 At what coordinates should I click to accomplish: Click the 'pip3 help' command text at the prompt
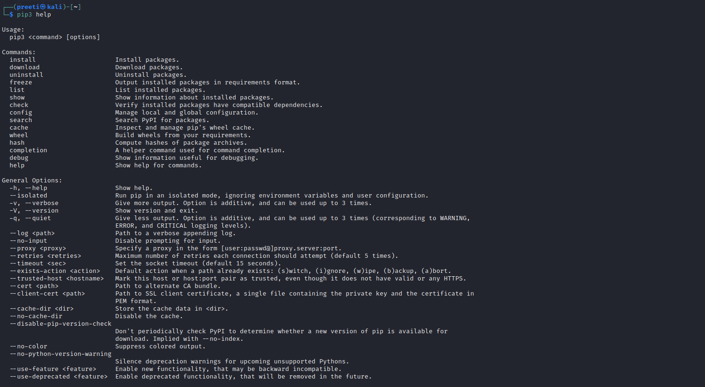tap(34, 15)
